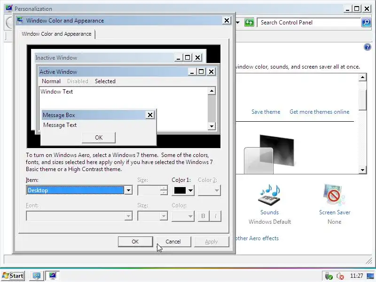Viewport: 376px width, 282px height.
Task: Click the Aero effects link
Action: 257,238
